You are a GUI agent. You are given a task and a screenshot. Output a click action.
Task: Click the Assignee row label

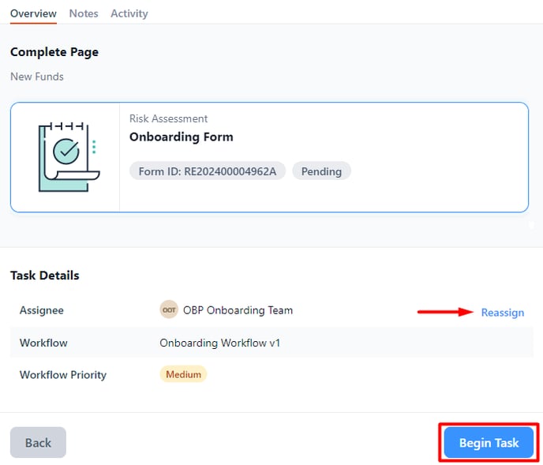pyautogui.click(x=42, y=310)
